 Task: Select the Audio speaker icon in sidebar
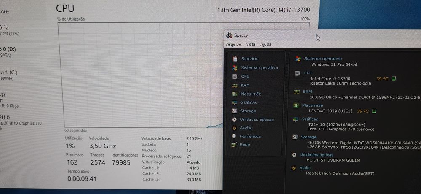(234, 128)
